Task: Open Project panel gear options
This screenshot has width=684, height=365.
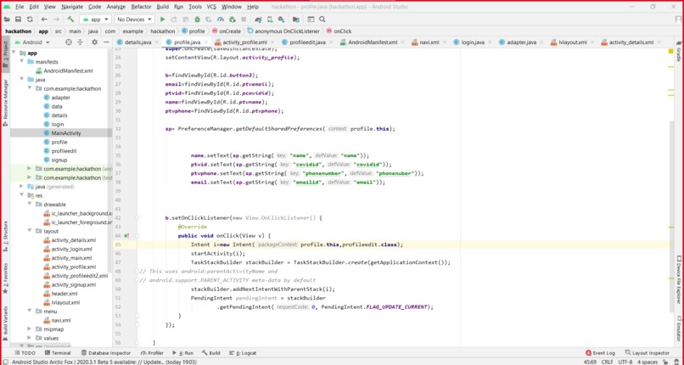Action: click(x=95, y=42)
